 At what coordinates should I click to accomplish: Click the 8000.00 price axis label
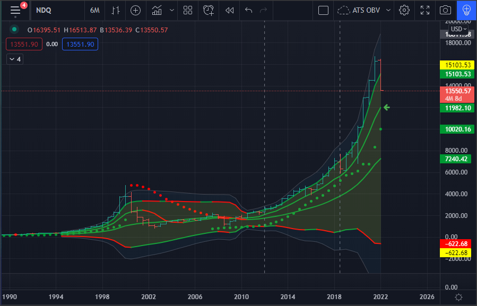point(456,150)
